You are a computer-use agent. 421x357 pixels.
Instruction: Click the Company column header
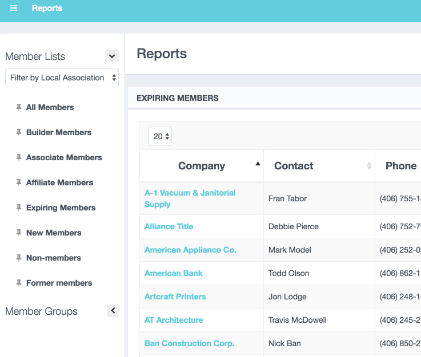[x=202, y=166]
